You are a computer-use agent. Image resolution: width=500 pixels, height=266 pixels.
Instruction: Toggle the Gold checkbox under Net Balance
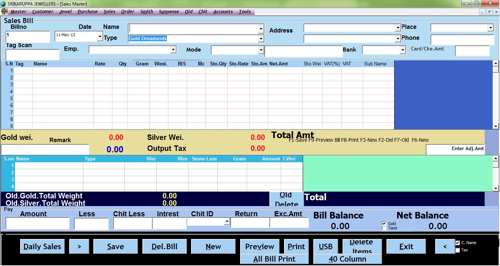click(x=384, y=224)
